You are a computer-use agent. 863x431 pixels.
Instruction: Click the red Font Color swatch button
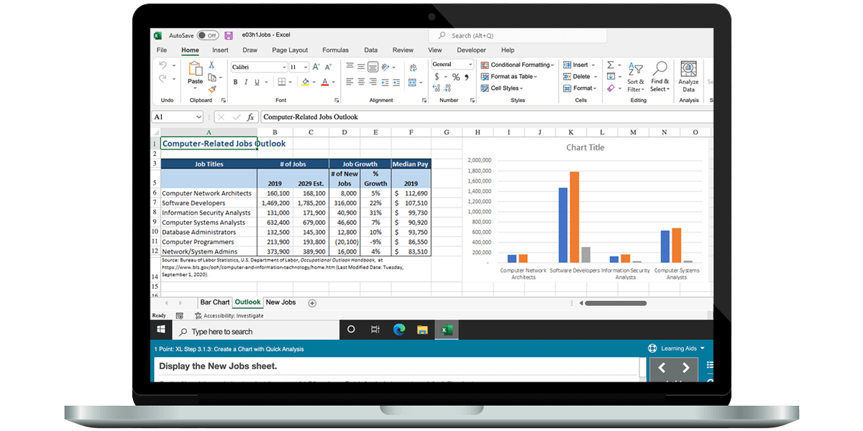coord(325,82)
